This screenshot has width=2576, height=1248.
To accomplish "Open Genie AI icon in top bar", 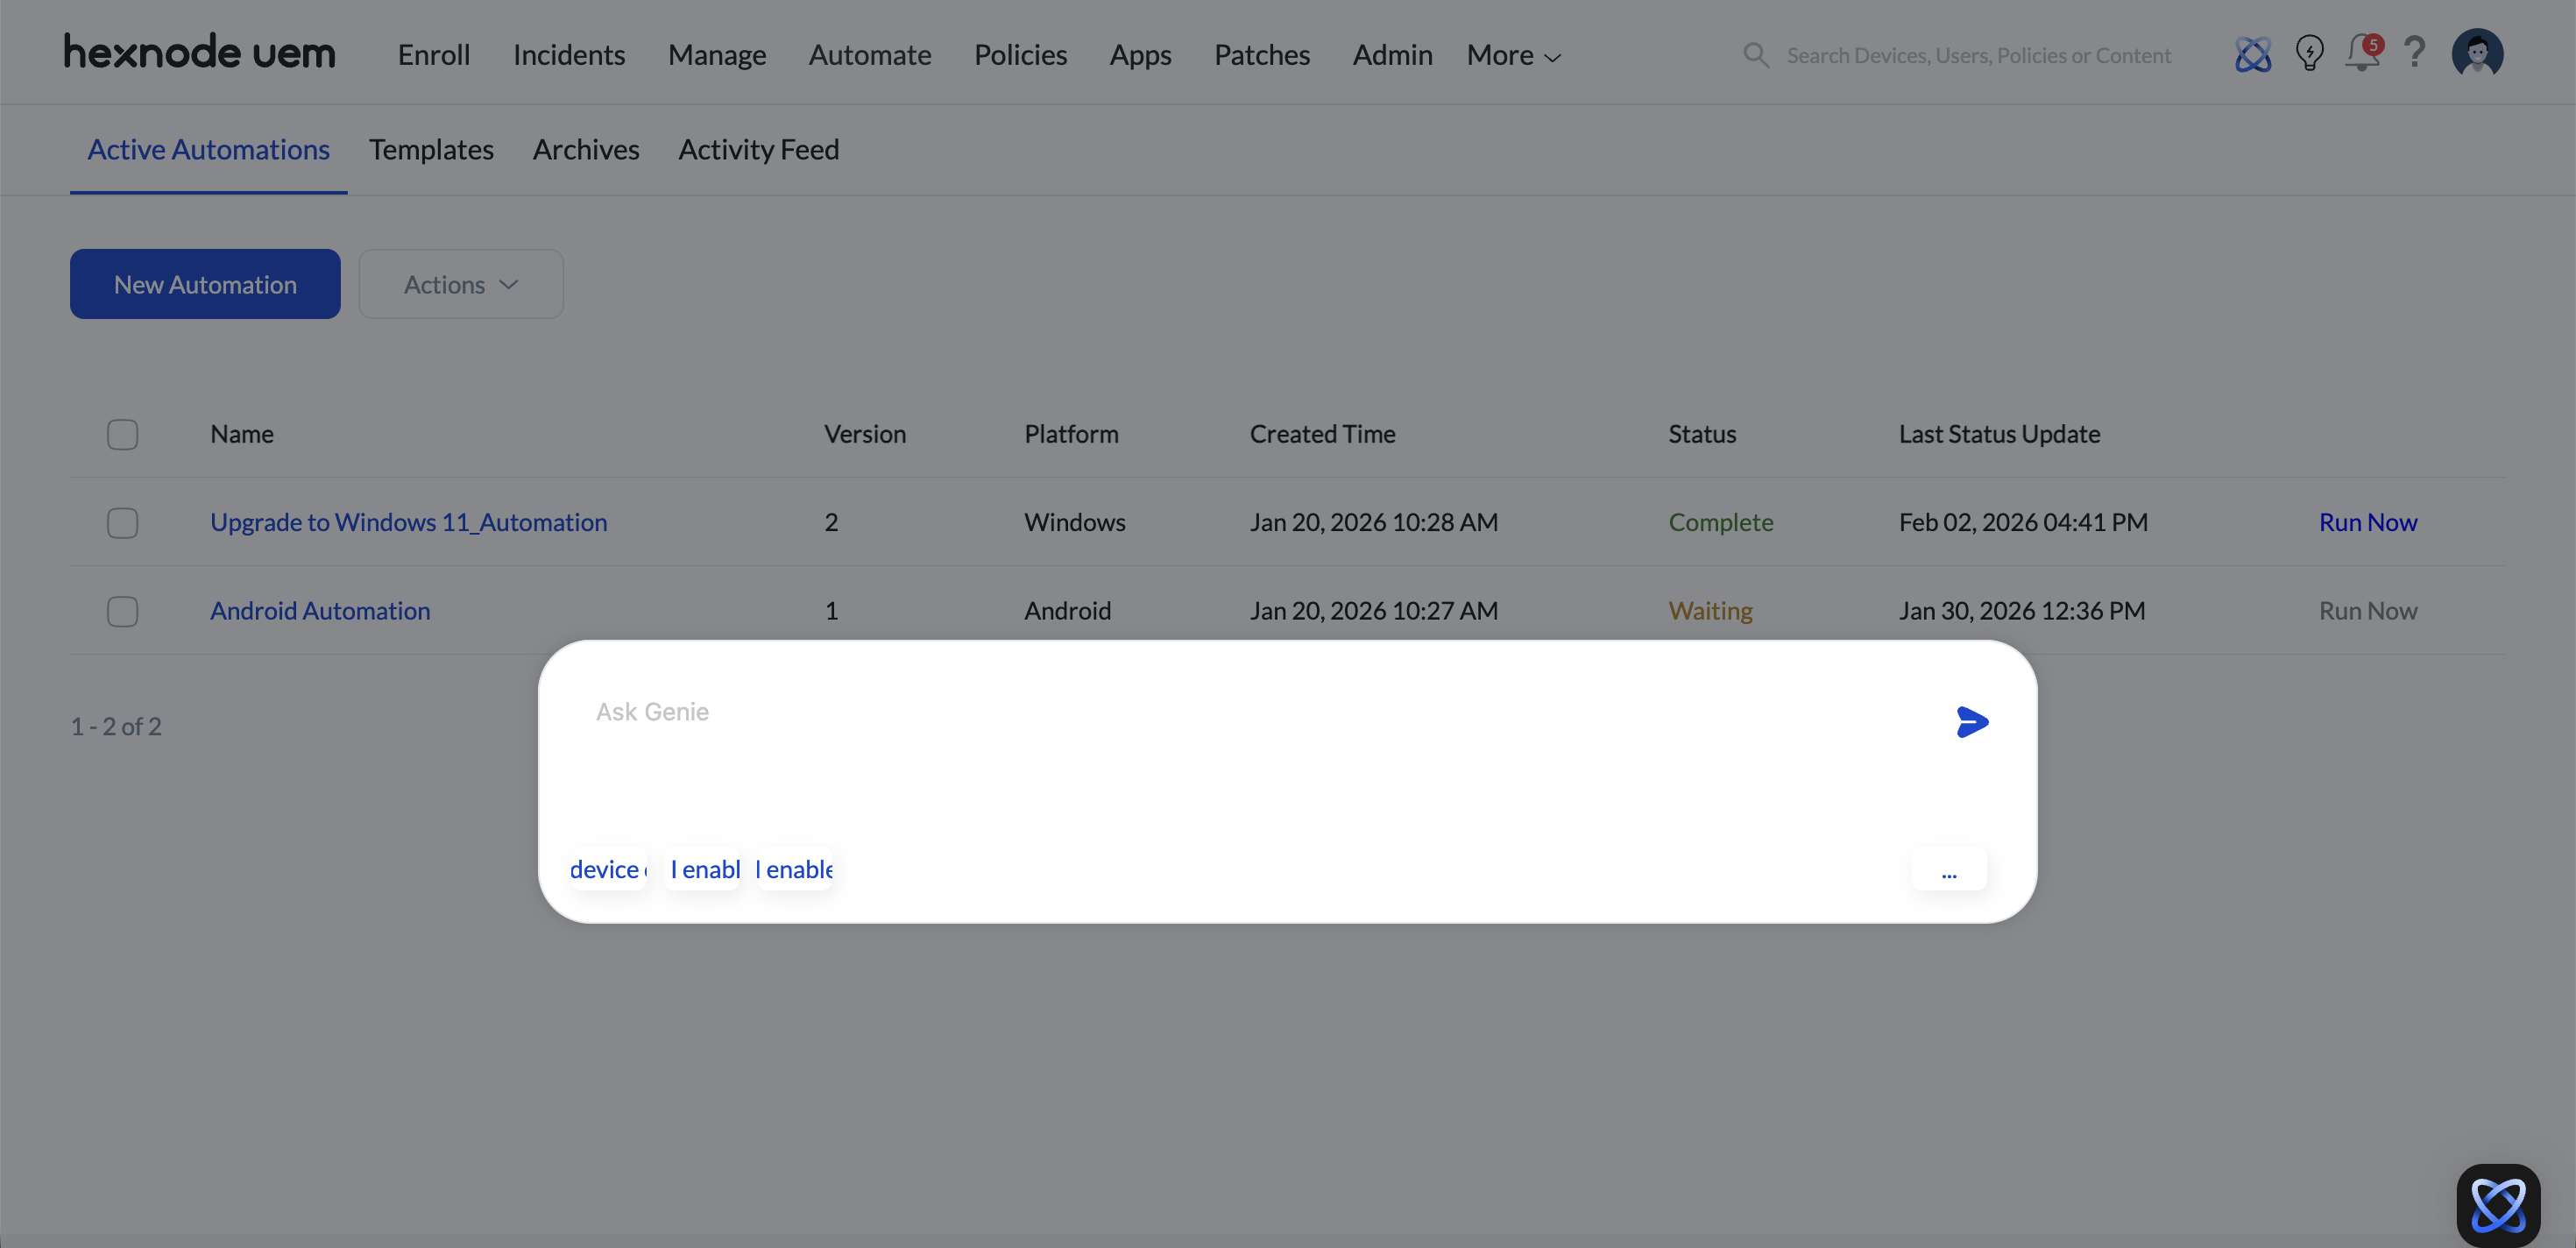I will (2252, 54).
